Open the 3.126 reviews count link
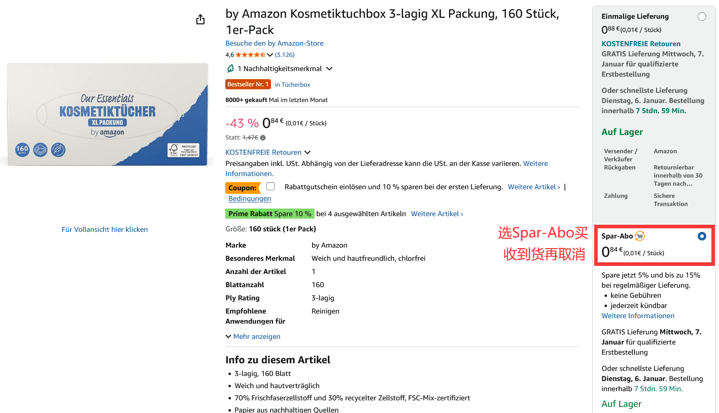719x413 pixels. point(285,55)
